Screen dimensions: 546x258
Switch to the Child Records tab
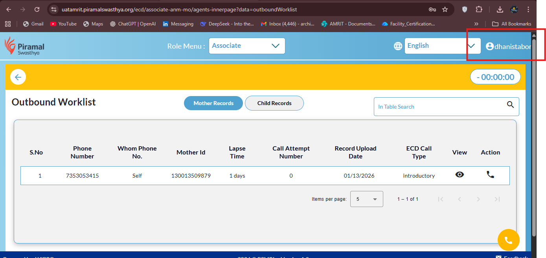click(x=274, y=103)
